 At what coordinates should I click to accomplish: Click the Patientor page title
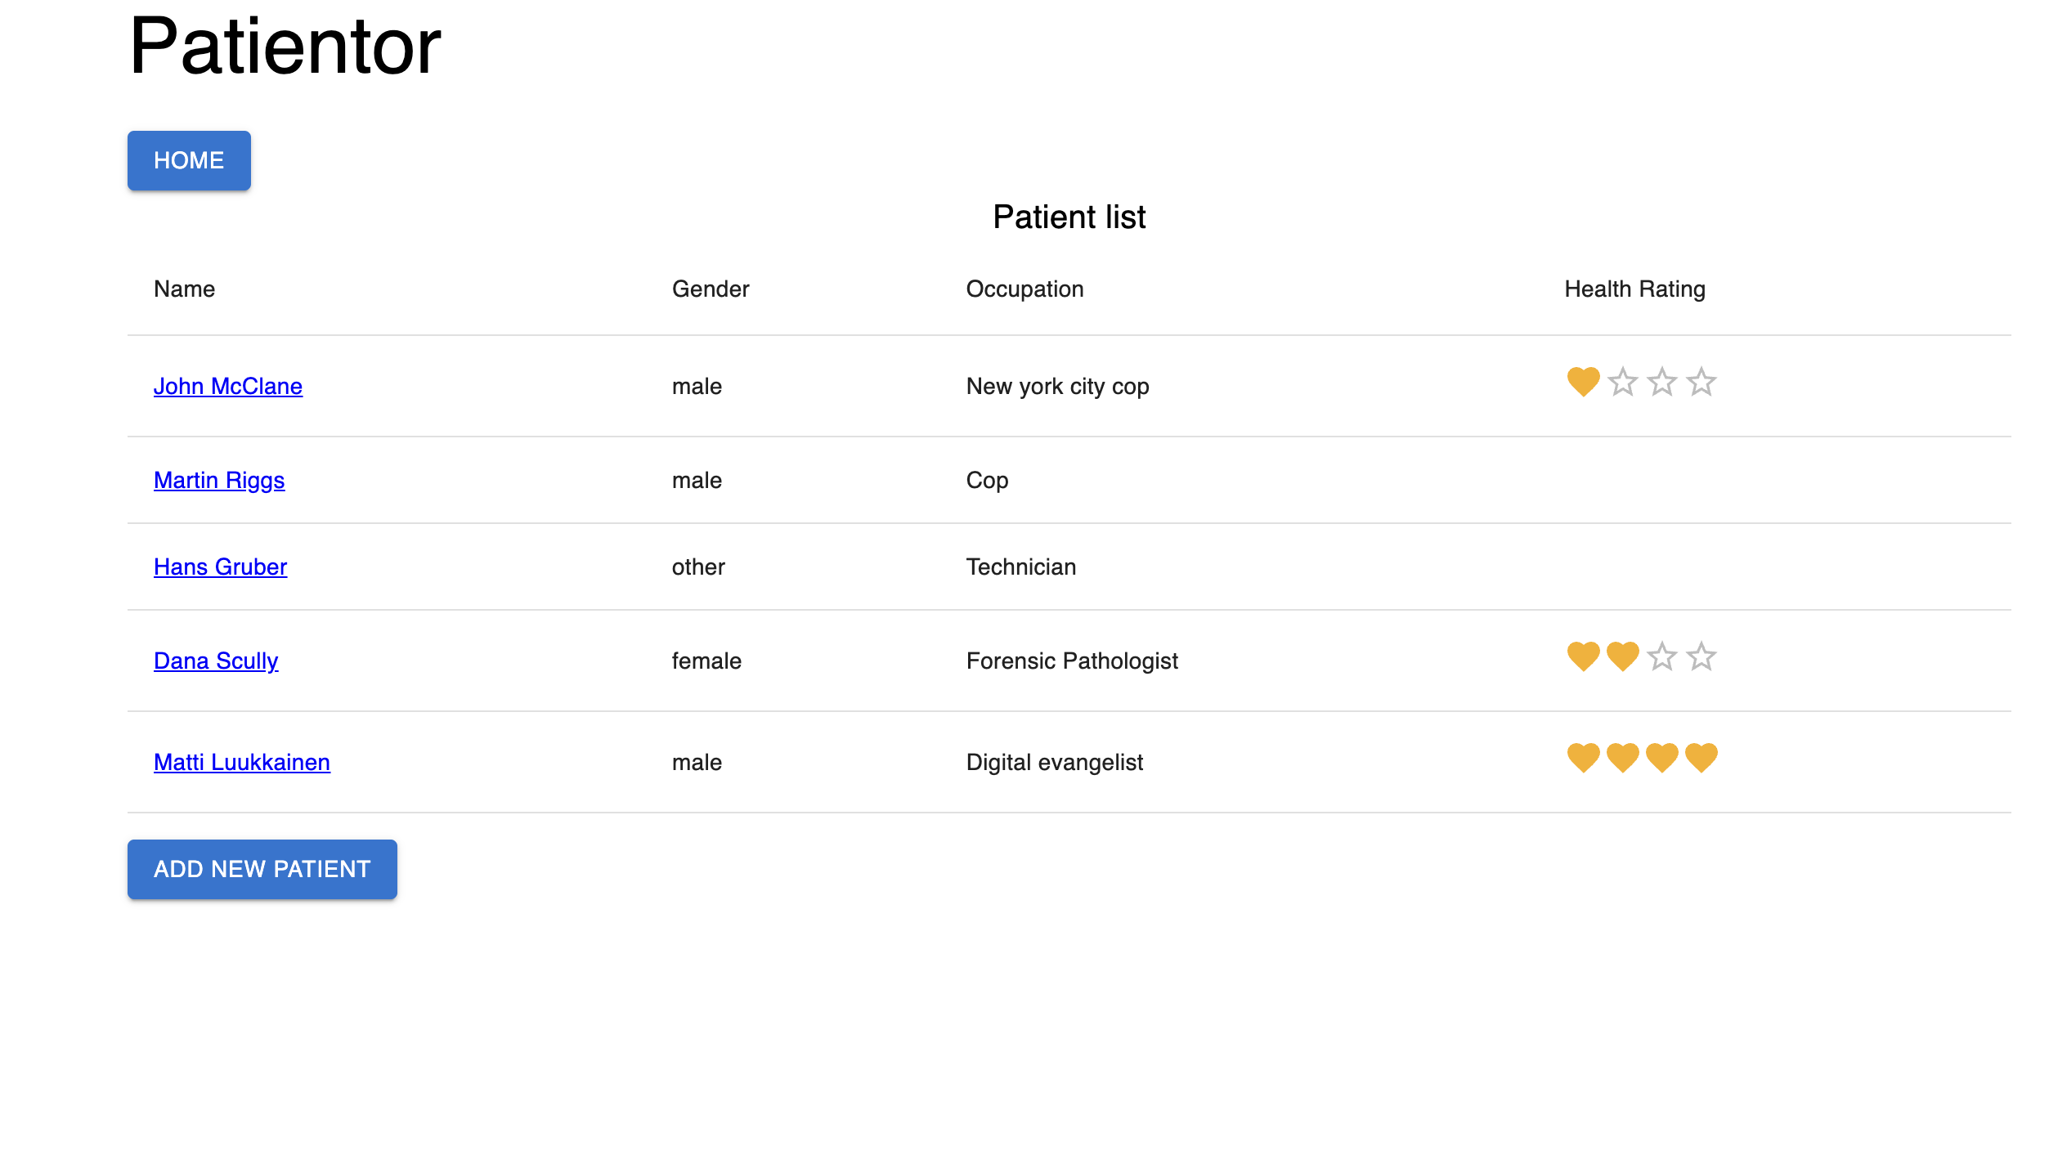[x=285, y=47]
